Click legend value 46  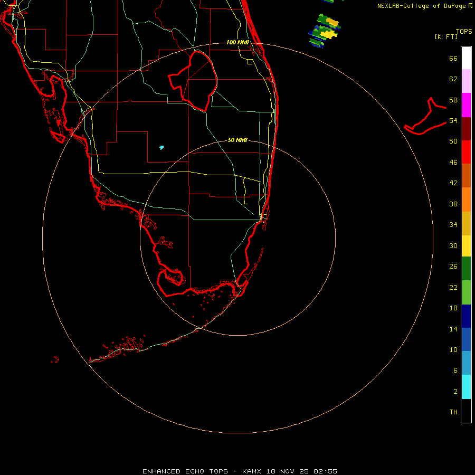(x=453, y=162)
